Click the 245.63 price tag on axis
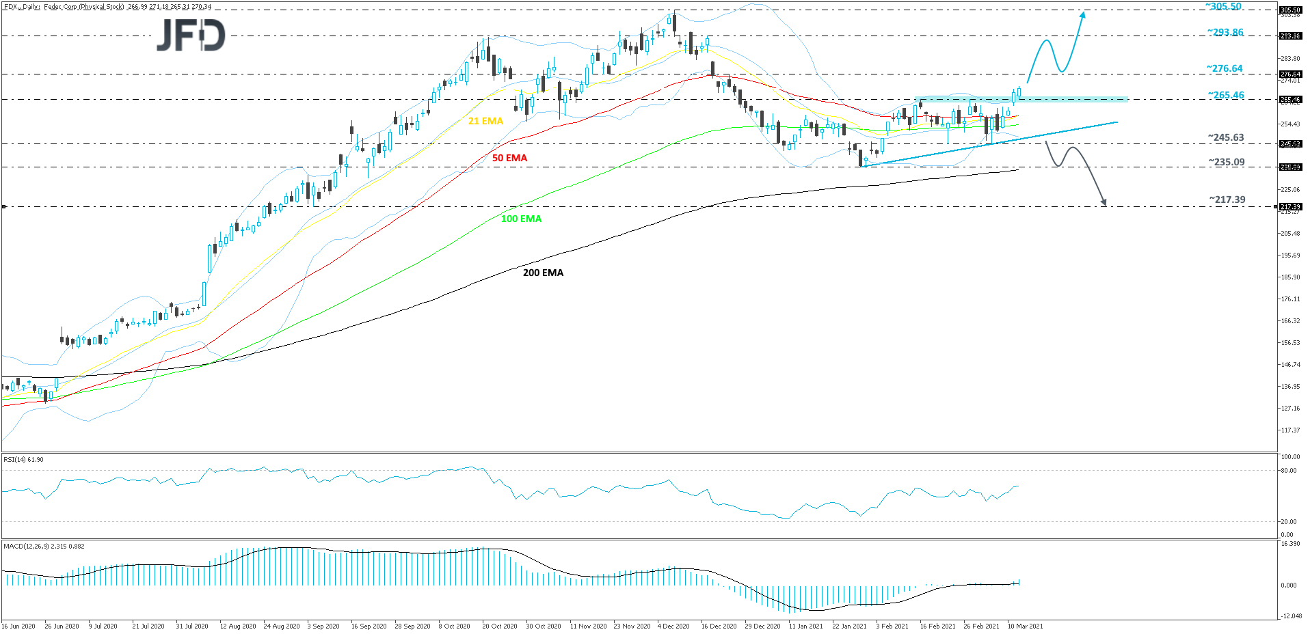The width and height of the screenshot is (1310, 634). [1290, 144]
